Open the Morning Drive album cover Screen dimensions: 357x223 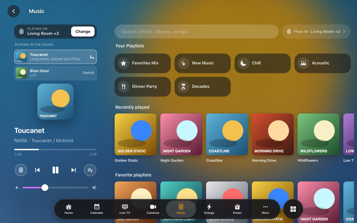pos(273,134)
